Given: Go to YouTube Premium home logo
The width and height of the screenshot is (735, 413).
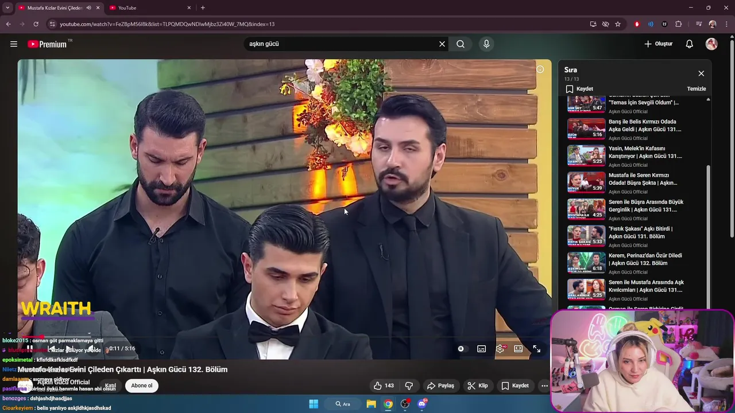Looking at the screenshot, I should pyautogui.click(x=48, y=44).
